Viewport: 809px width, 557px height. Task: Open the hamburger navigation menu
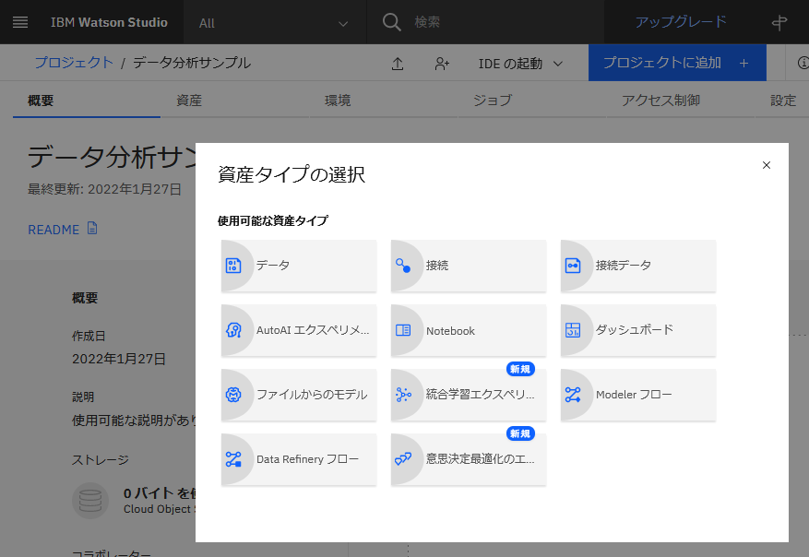coord(20,22)
